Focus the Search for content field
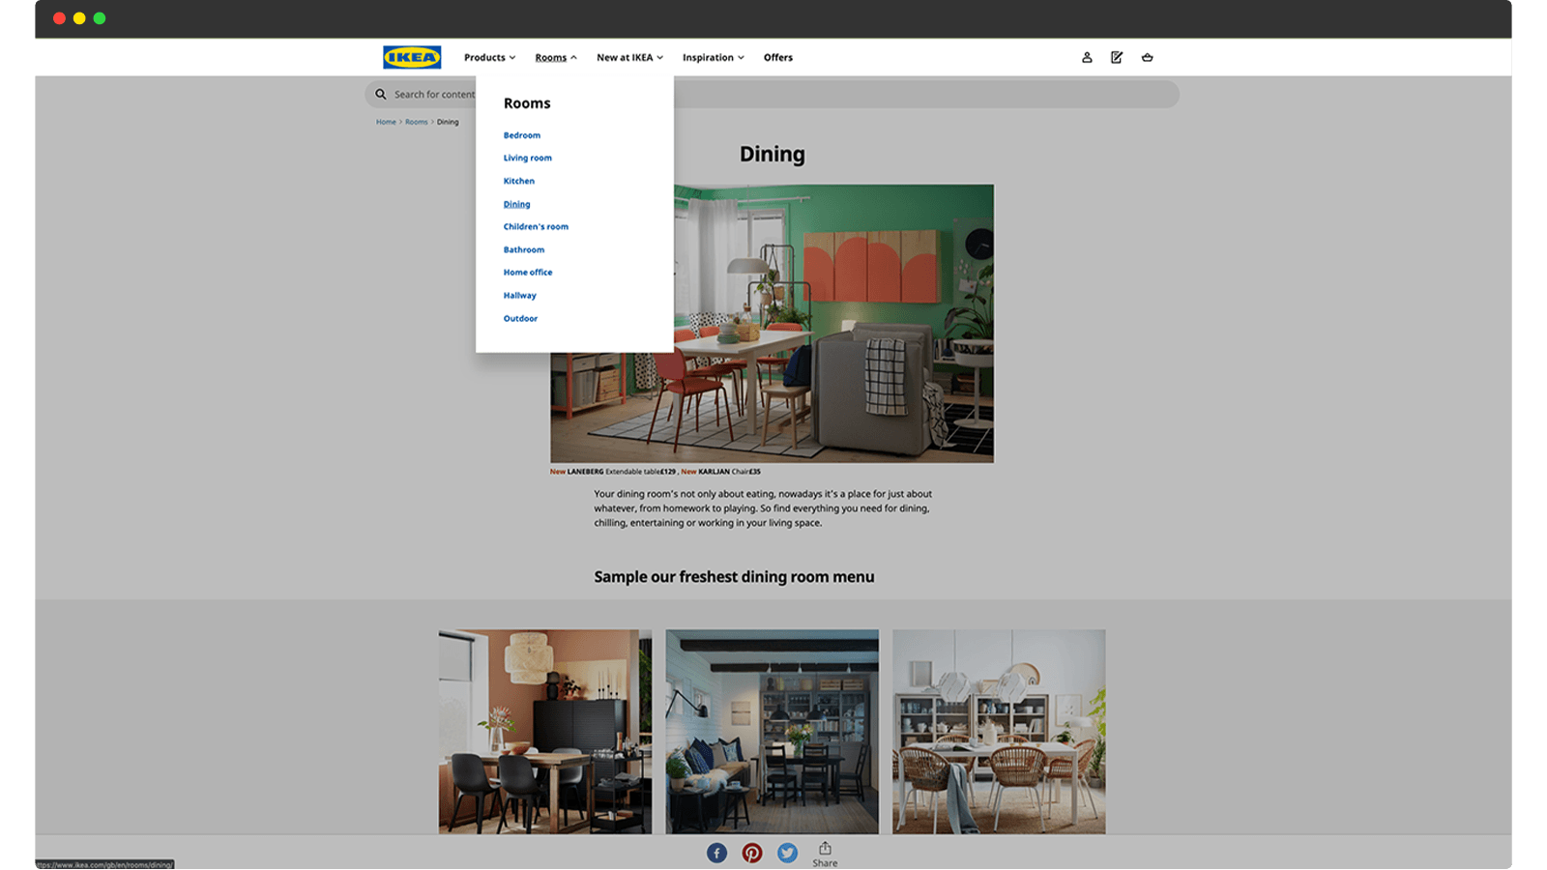1547x870 pixels. 772,94
